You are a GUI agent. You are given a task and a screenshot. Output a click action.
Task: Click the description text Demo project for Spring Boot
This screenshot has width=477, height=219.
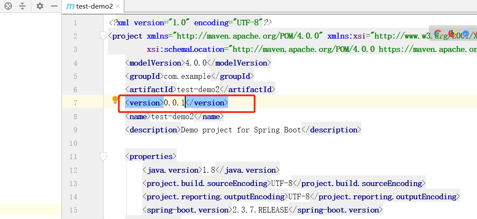241,130
